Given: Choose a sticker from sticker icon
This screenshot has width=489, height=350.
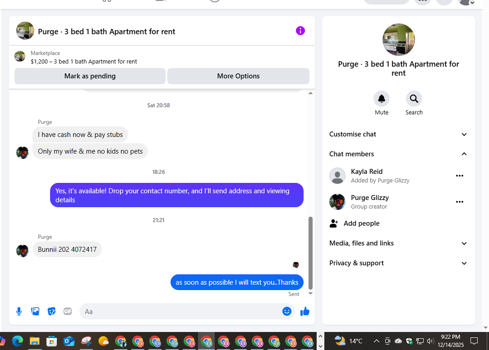Looking at the screenshot, I should pyautogui.click(x=51, y=311).
